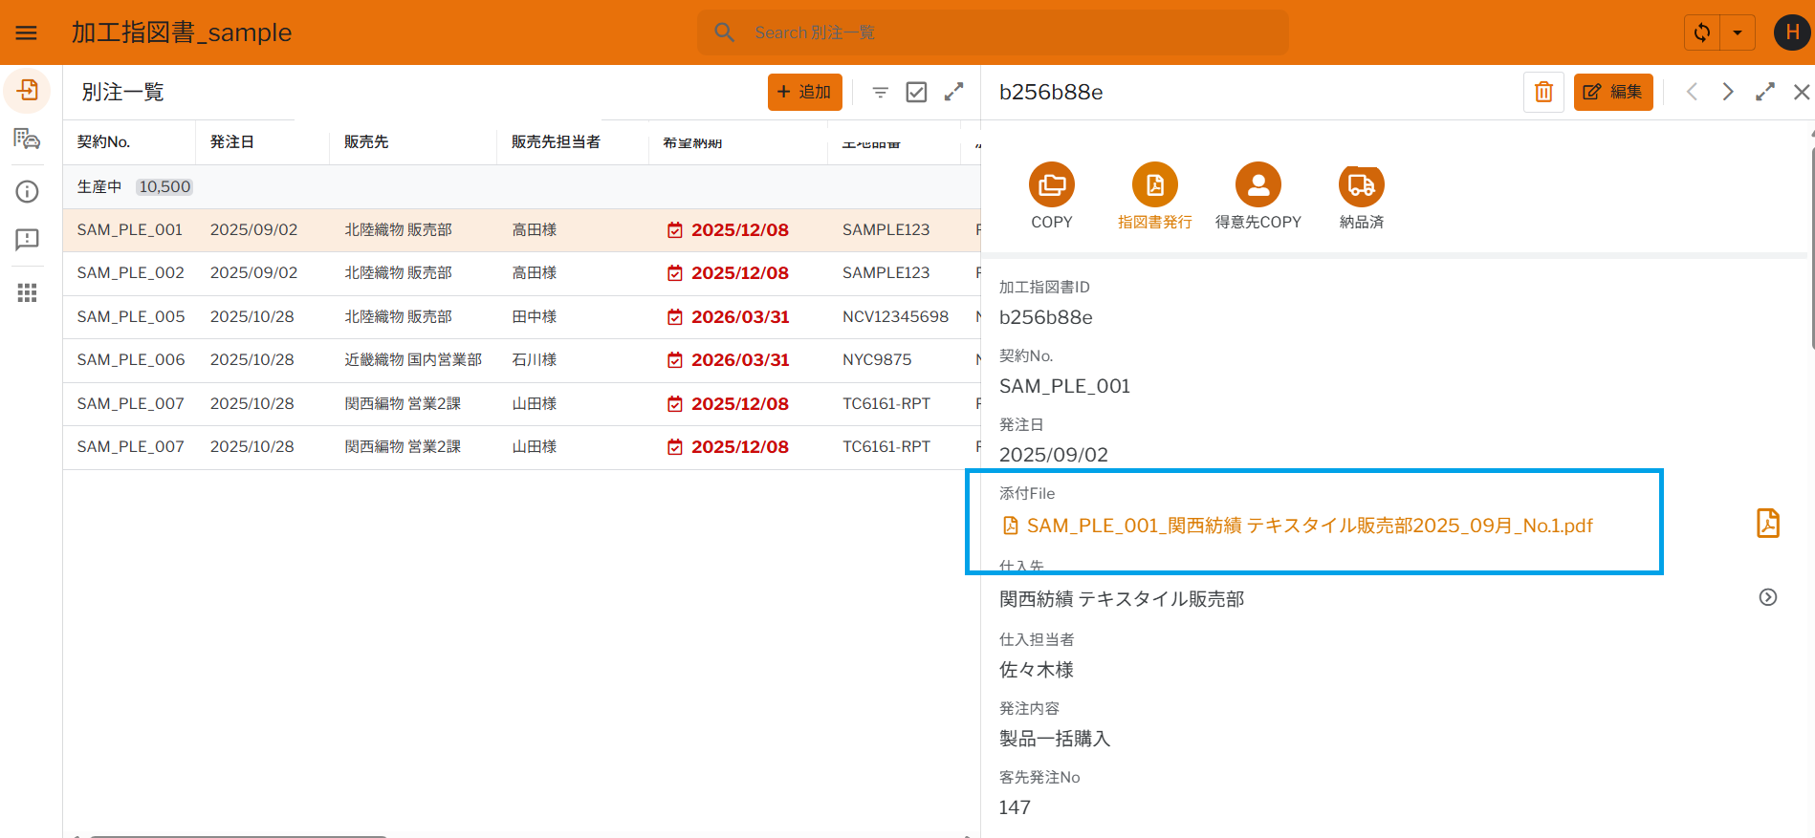
Task: Open the filter options icon
Action: [x=880, y=92]
